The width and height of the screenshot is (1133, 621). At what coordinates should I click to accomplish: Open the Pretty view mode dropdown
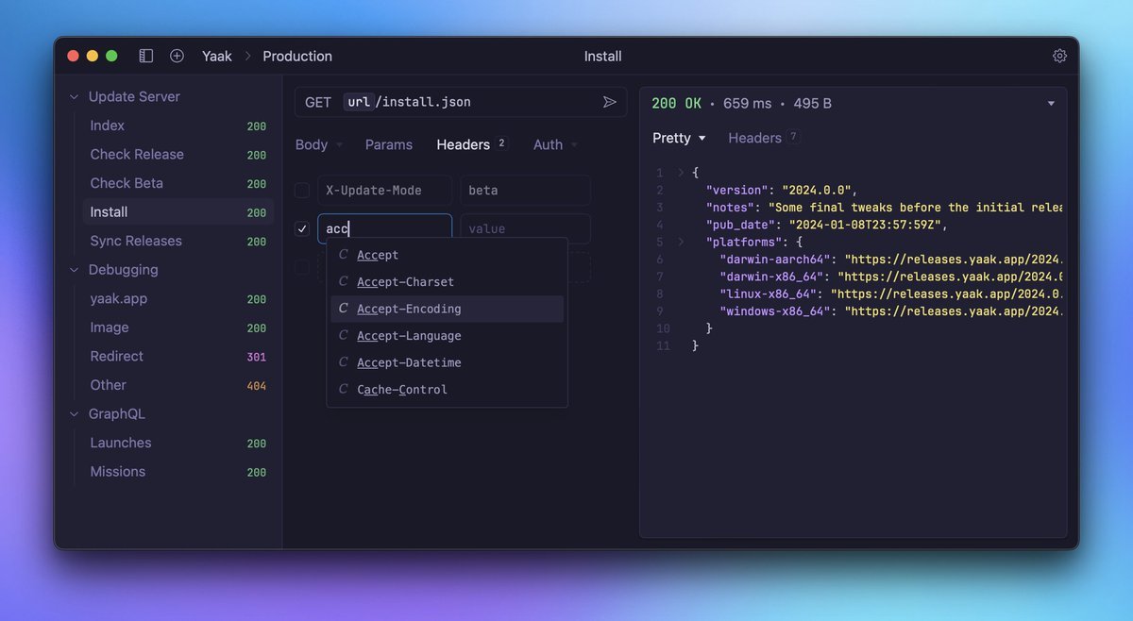coord(679,138)
